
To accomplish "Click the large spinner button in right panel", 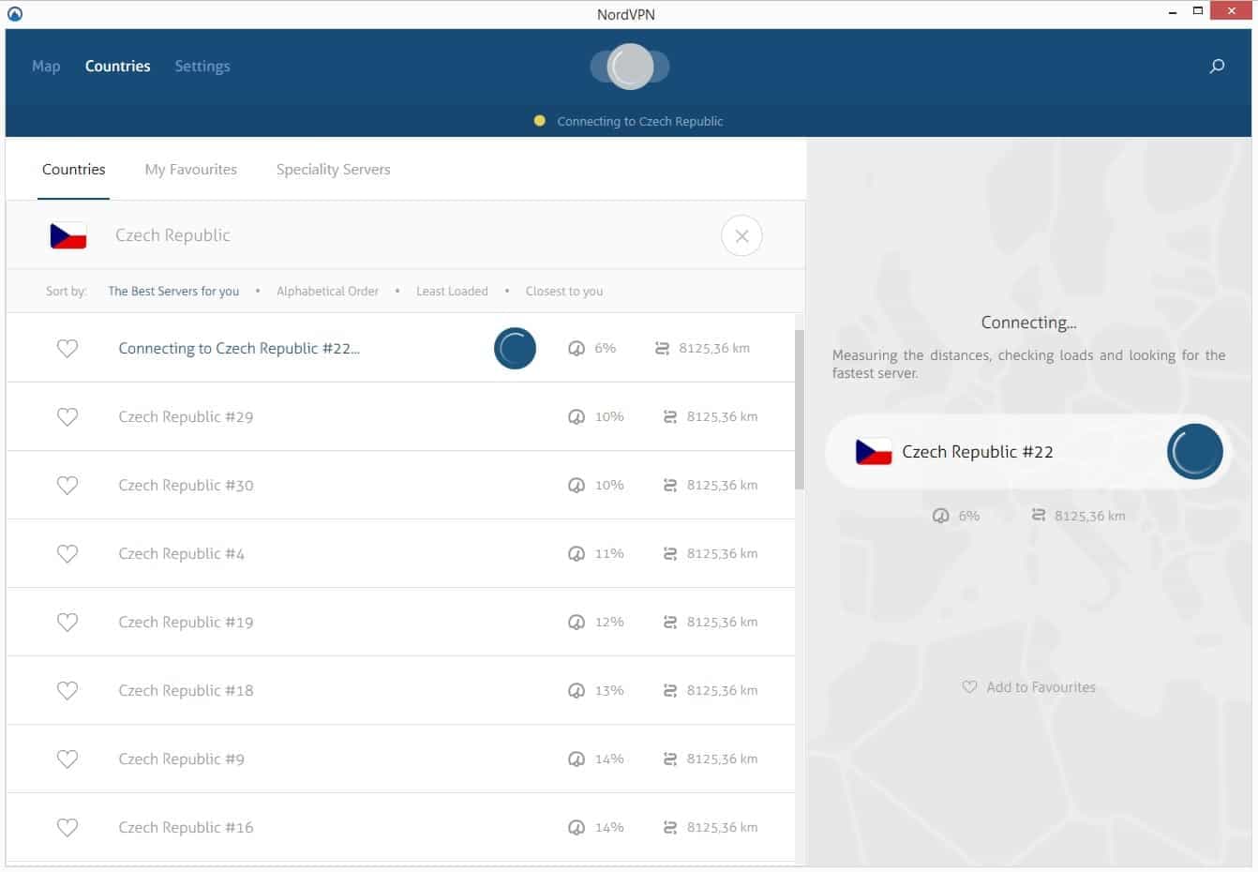I will [x=1195, y=452].
